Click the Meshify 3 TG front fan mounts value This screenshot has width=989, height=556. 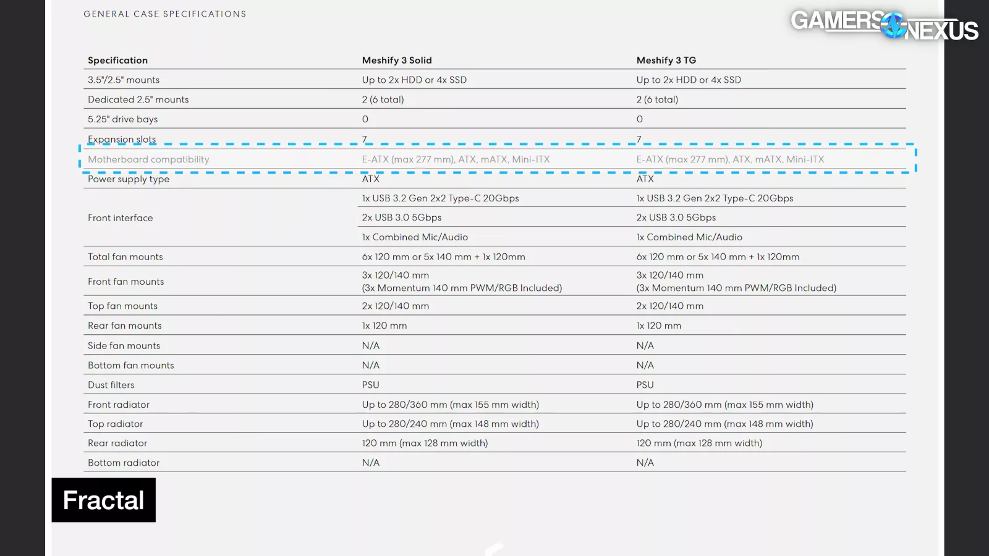click(736, 282)
